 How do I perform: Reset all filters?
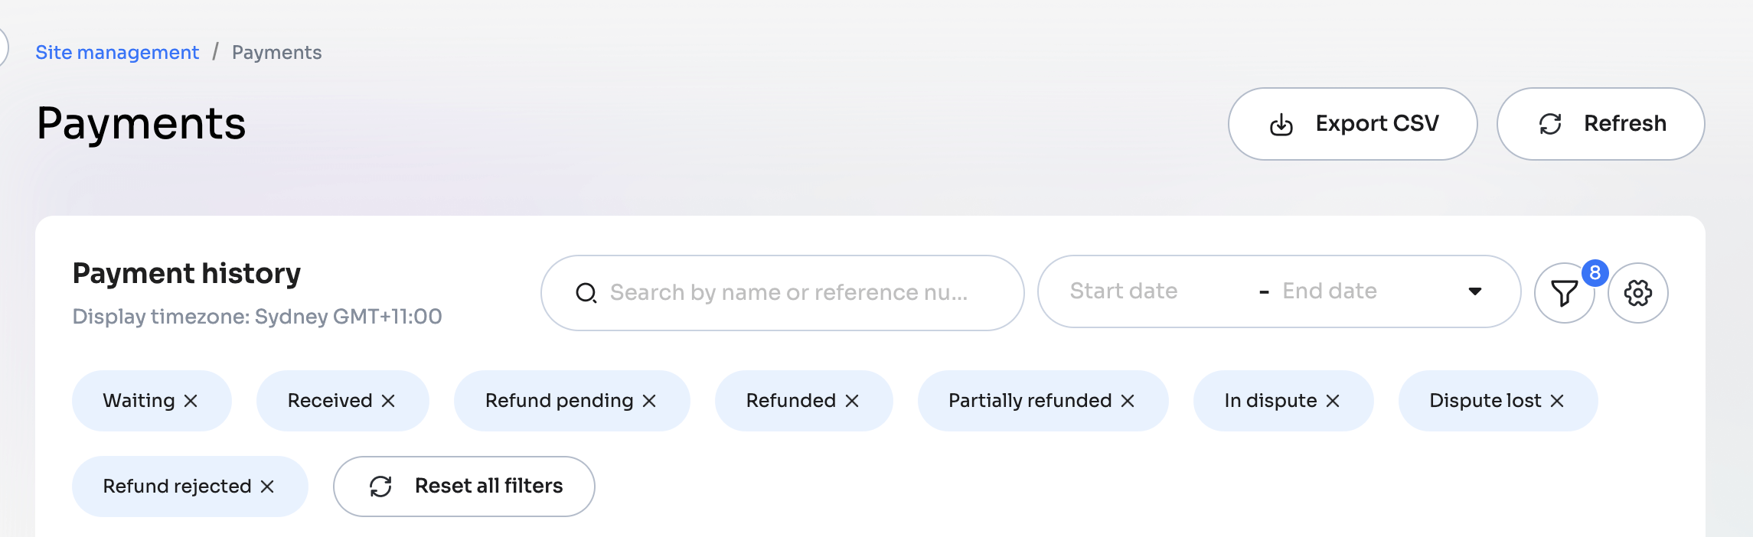(464, 487)
